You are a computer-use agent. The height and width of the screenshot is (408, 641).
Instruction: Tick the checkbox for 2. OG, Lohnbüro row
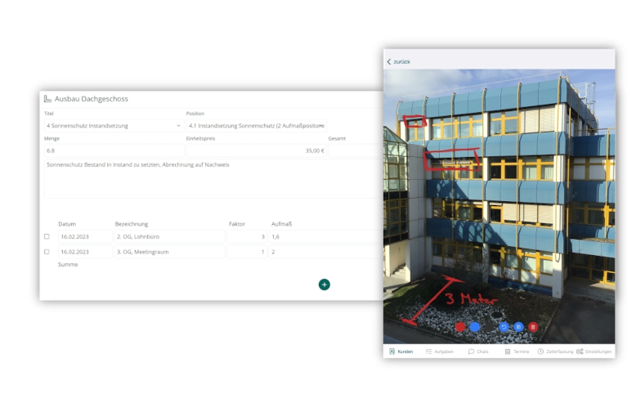click(47, 237)
